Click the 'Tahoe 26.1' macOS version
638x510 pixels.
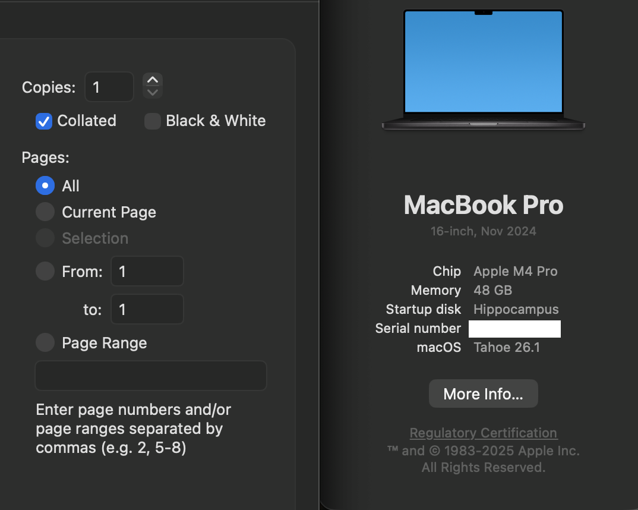[x=507, y=347]
